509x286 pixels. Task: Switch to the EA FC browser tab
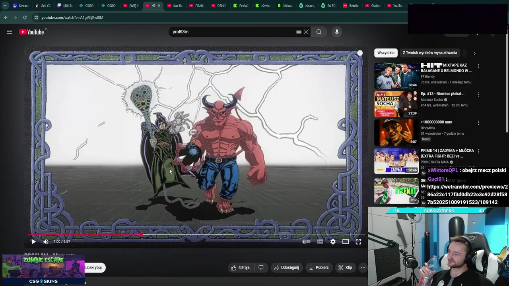328,6
